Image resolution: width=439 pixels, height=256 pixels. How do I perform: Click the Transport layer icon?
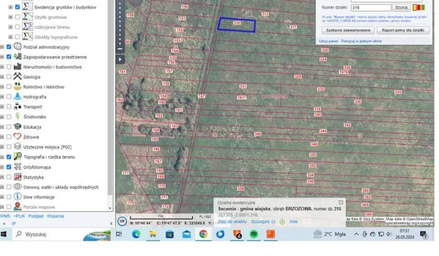click(x=17, y=107)
